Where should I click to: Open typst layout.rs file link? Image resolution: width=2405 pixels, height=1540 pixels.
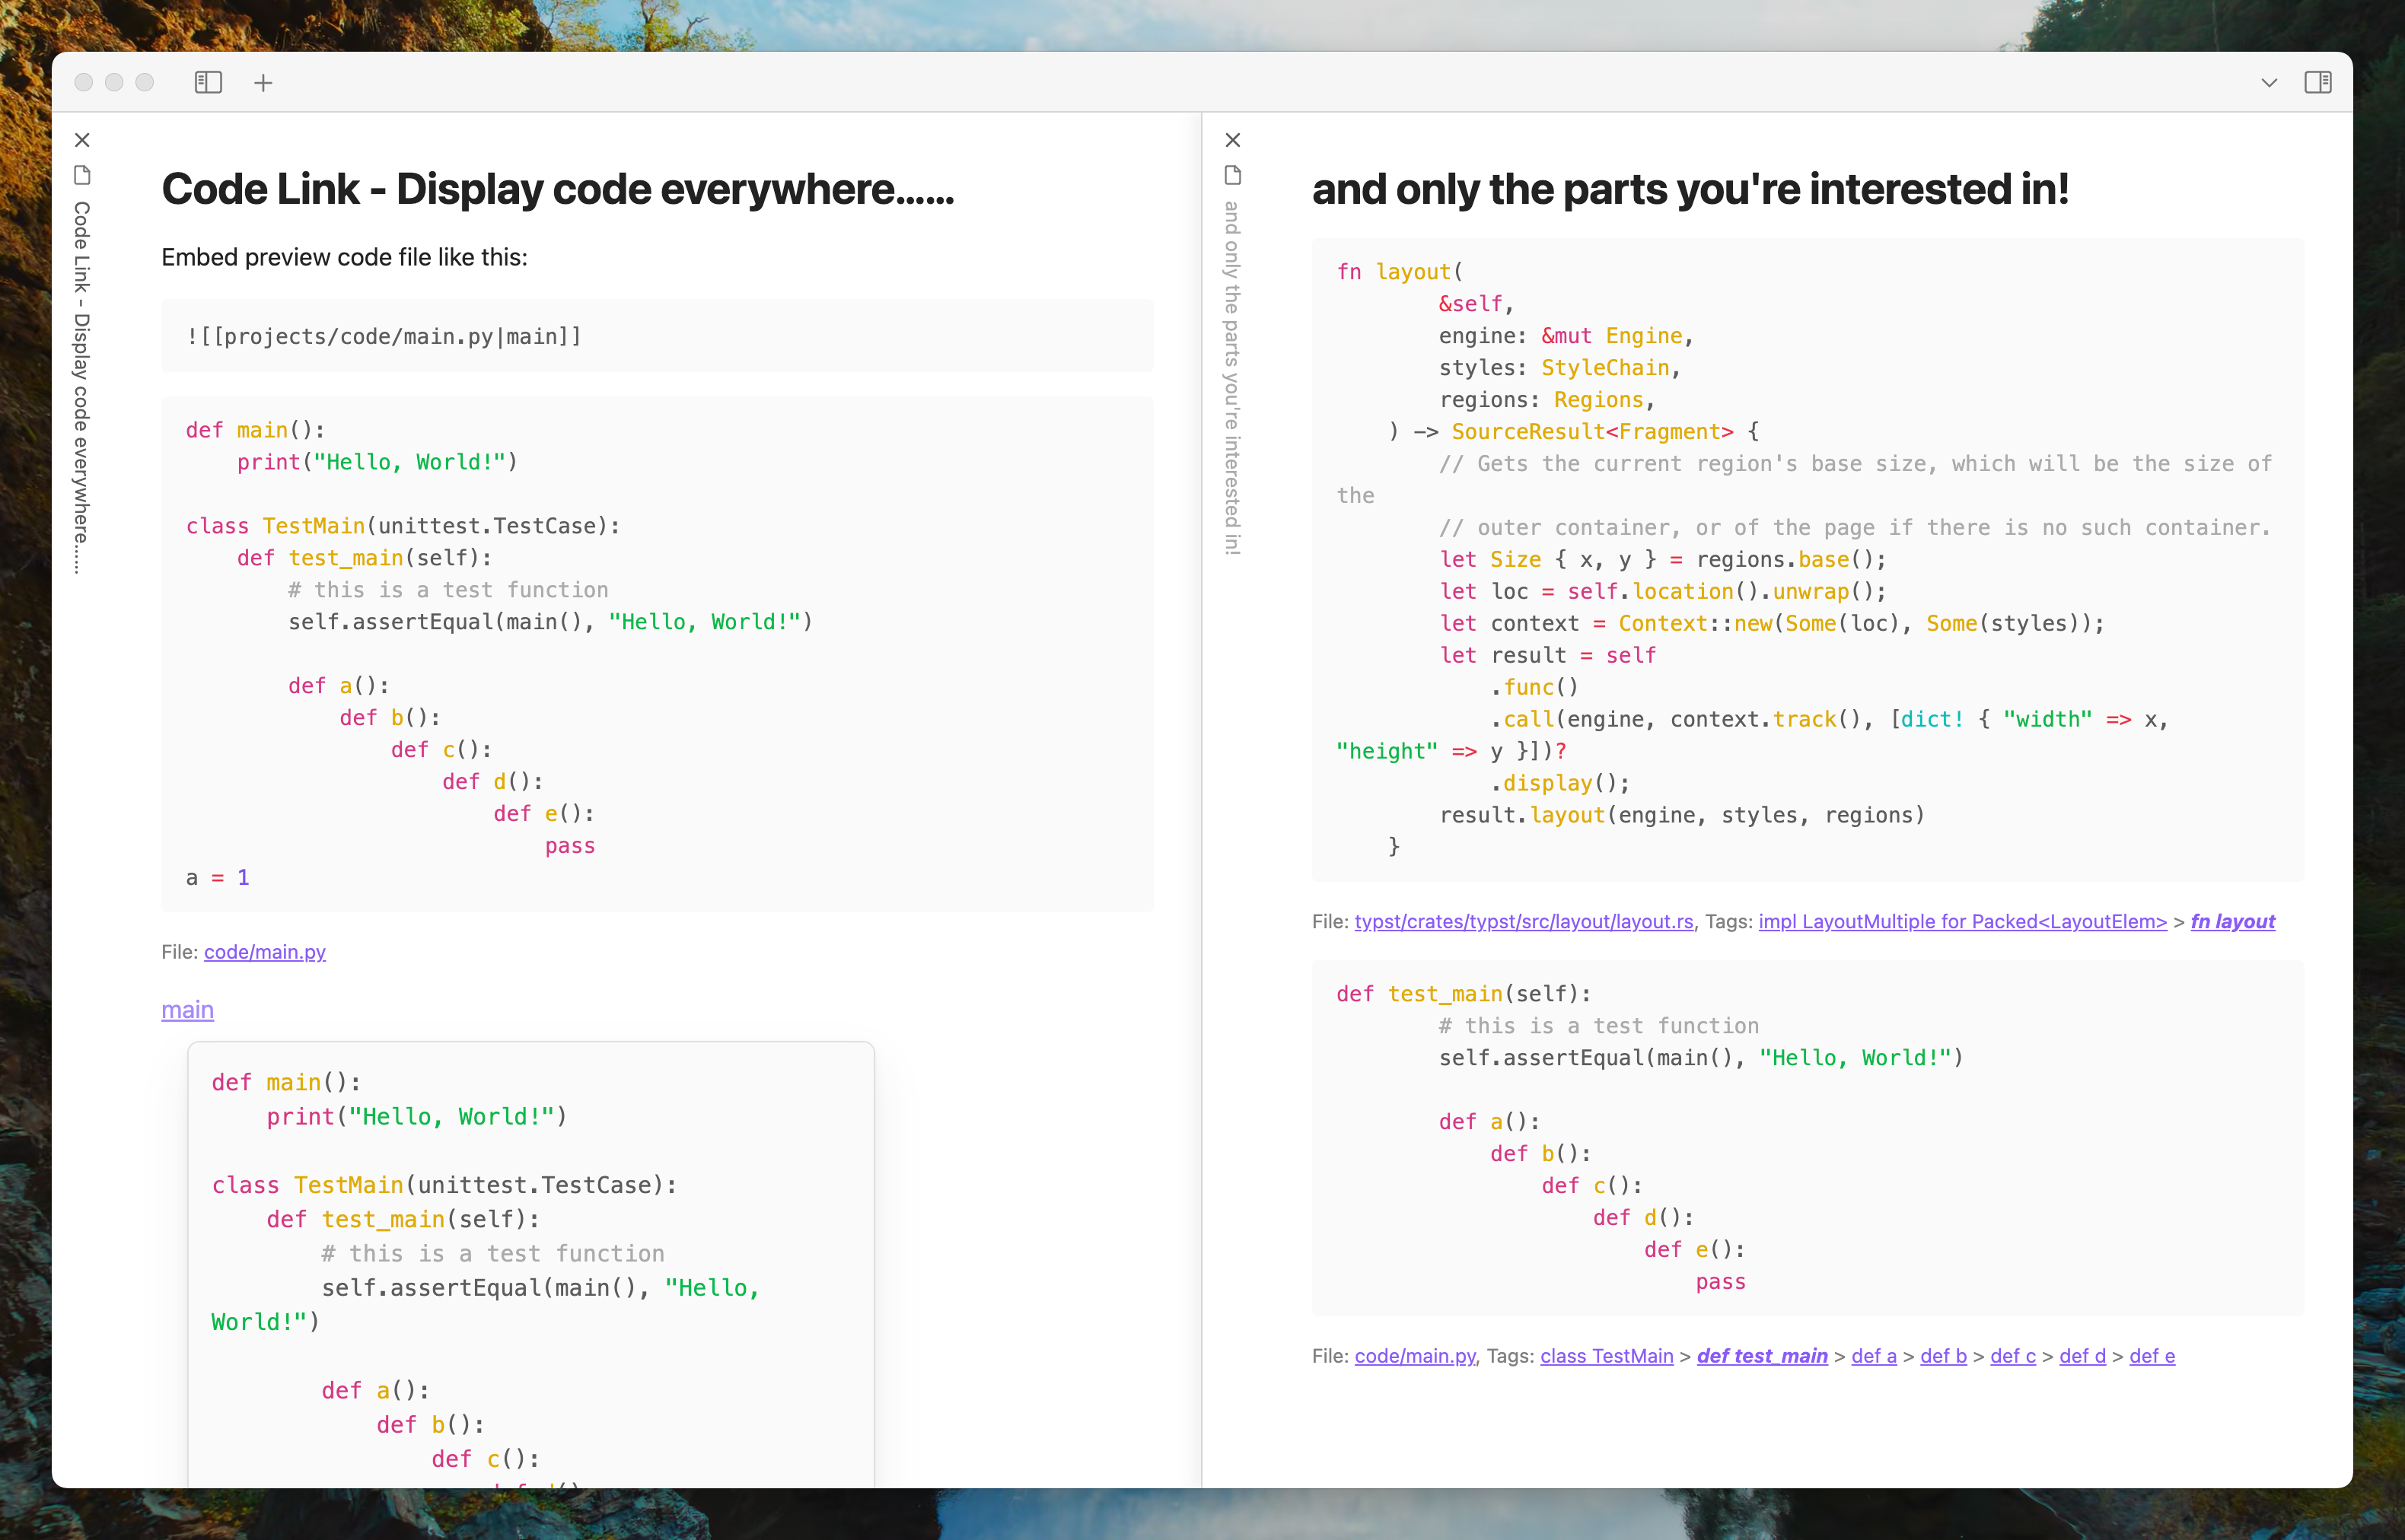coord(1523,922)
